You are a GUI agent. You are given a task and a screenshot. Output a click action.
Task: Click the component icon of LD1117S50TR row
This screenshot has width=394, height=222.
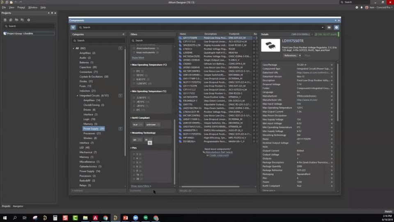point(180,38)
